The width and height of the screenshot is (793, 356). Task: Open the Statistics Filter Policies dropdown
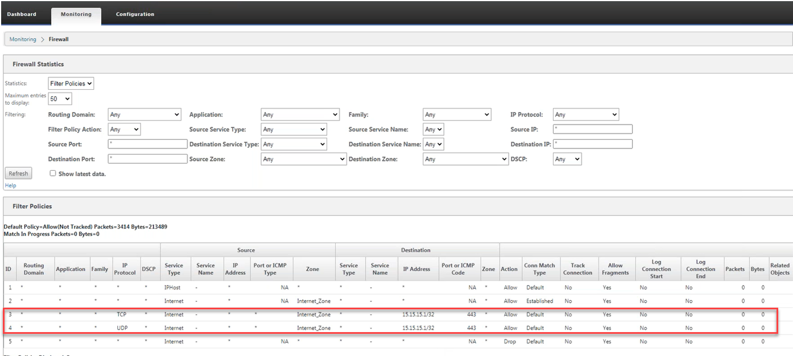[x=71, y=84]
